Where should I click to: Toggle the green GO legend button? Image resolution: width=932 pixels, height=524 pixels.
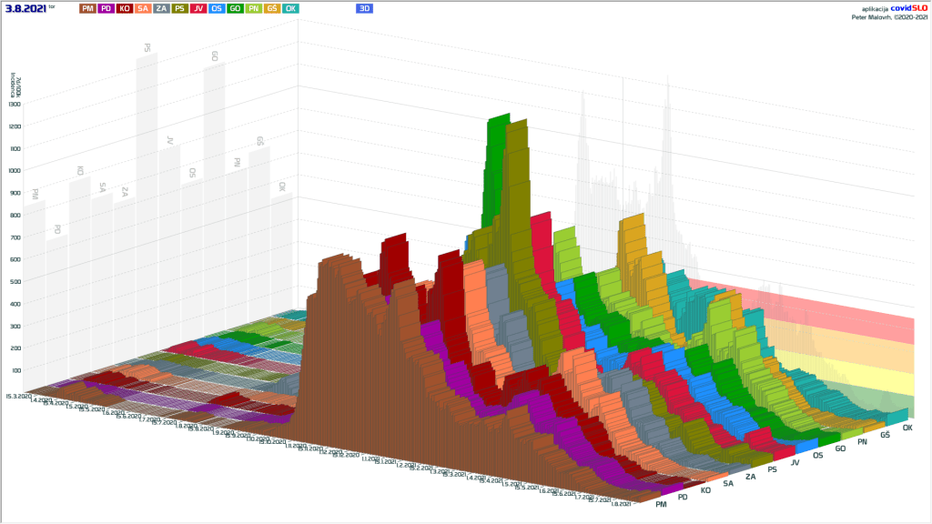235,8
